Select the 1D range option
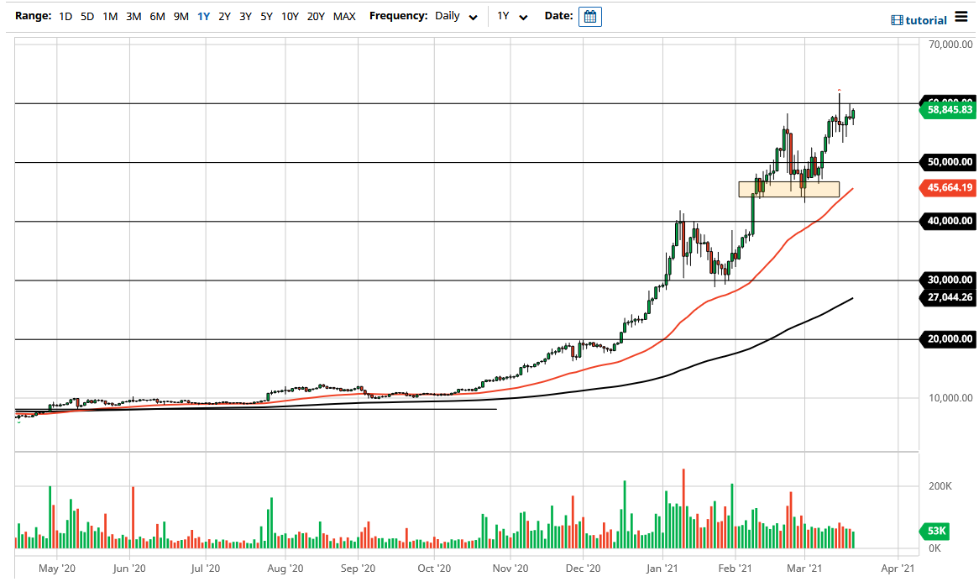The height and width of the screenshot is (587, 979). tap(65, 16)
